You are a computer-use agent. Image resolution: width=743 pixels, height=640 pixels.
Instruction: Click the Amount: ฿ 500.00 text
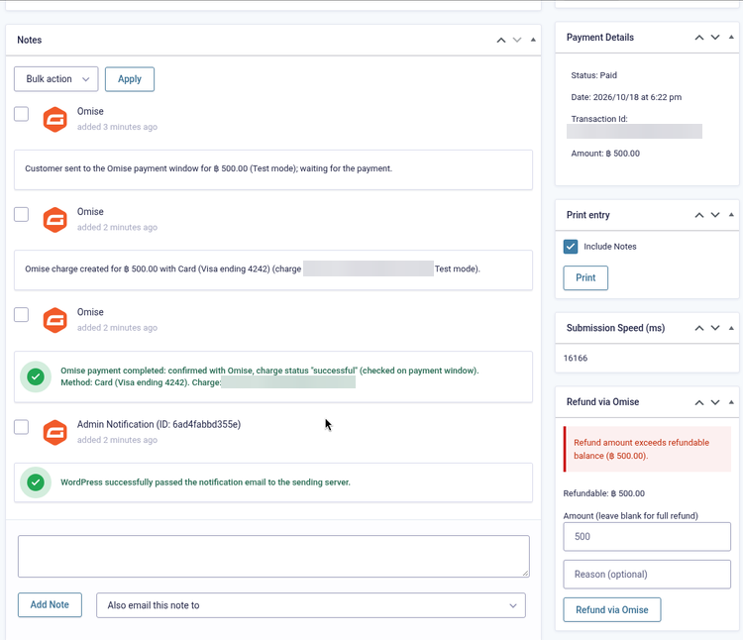pos(605,154)
